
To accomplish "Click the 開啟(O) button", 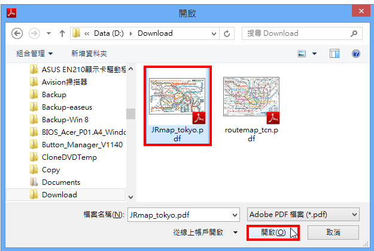I will [x=273, y=233].
